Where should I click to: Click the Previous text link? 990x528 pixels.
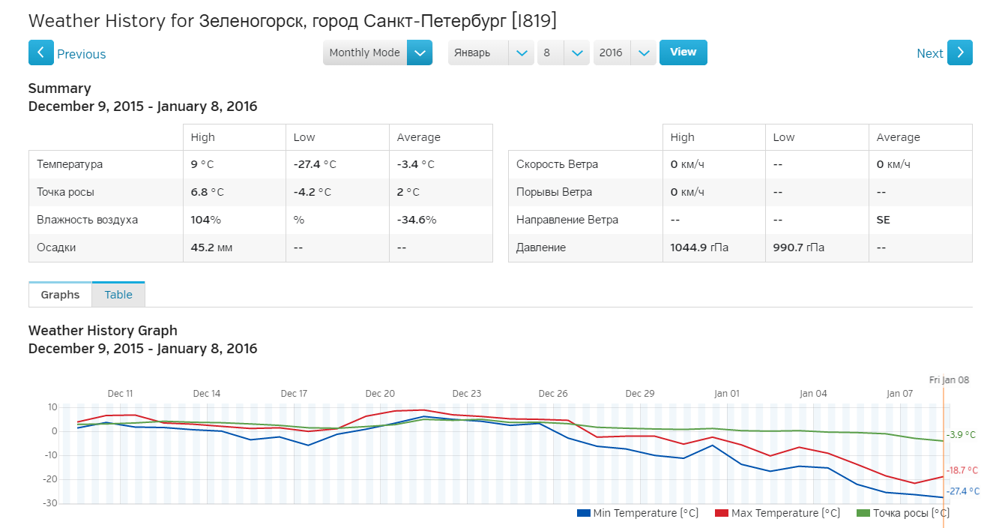pos(81,54)
